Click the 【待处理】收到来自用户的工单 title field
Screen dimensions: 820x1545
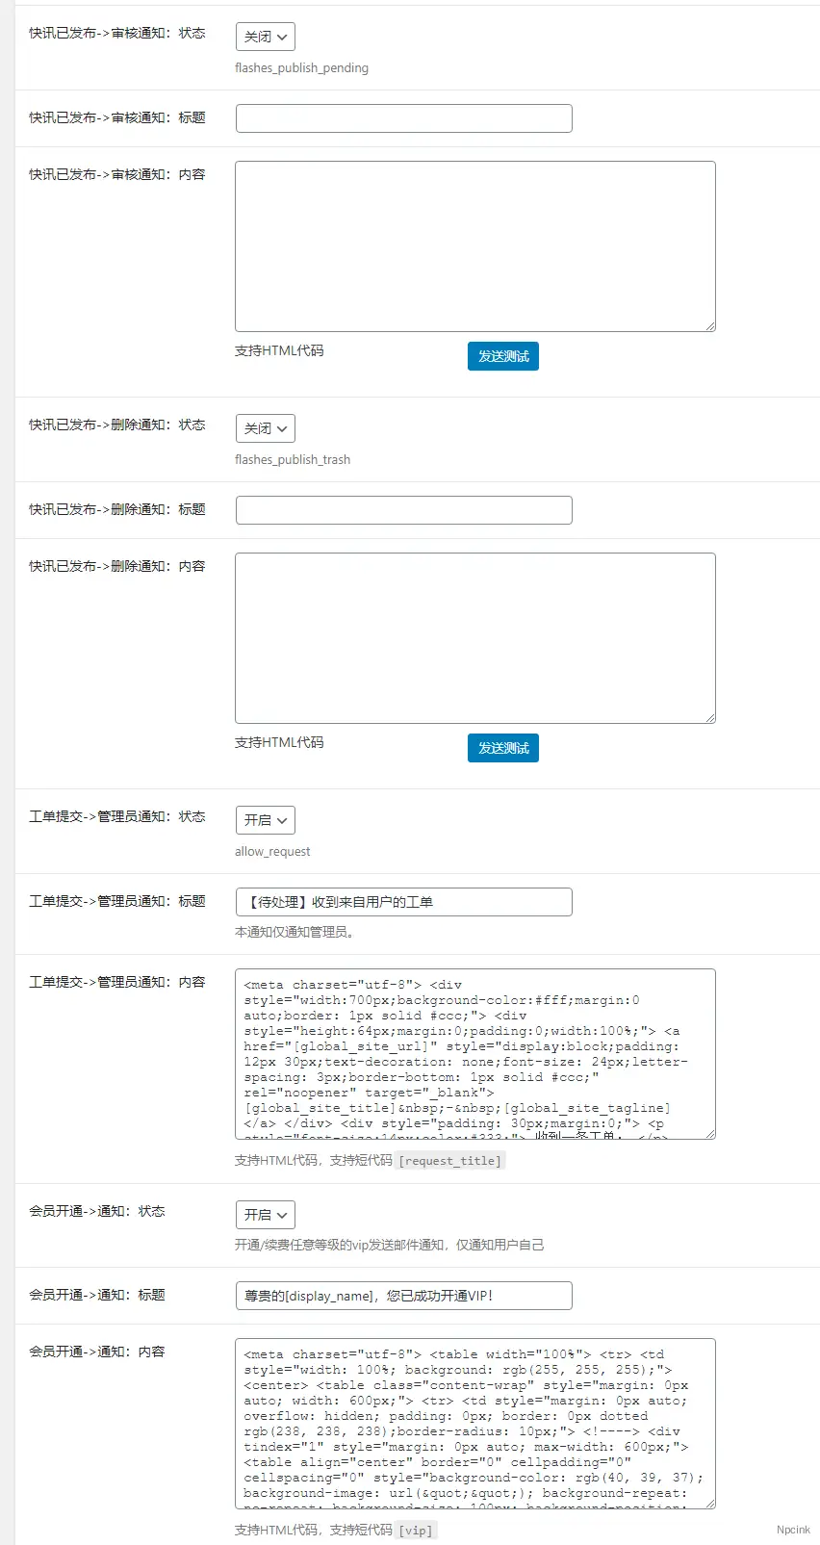tap(403, 902)
